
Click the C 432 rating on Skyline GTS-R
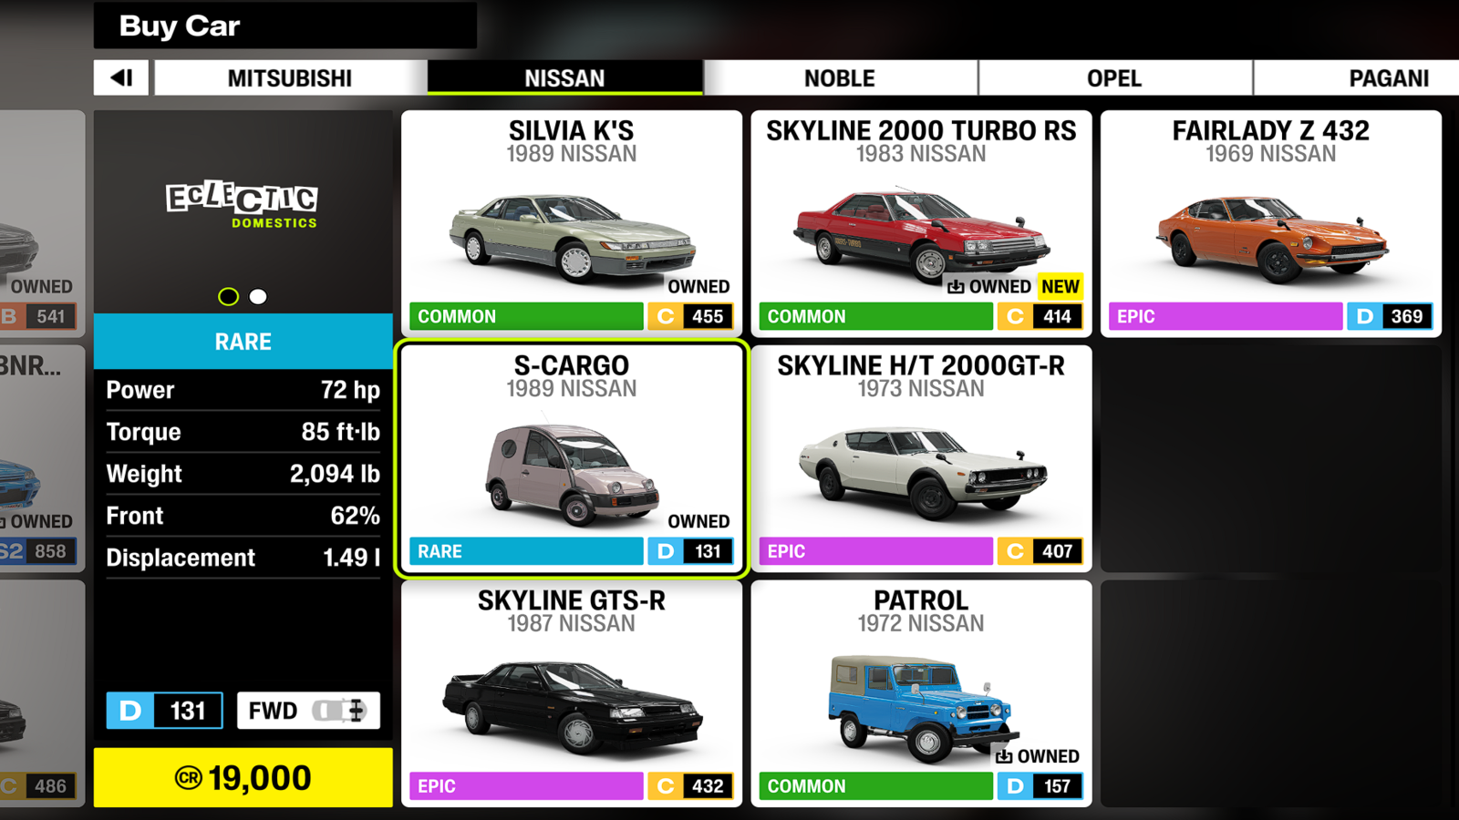click(x=690, y=786)
